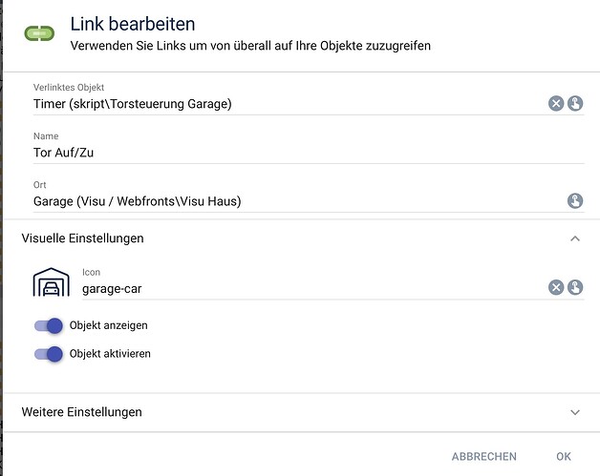The height and width of the screenshot is (476, 600).
Task: Clear the garage-car icon selection
Action: [556, 287]
